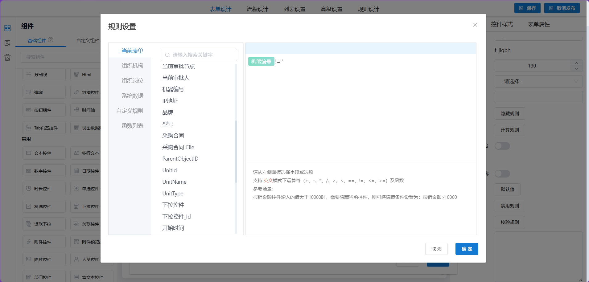
Task: Click the form template icon in left sidebar
Action: 7,43
